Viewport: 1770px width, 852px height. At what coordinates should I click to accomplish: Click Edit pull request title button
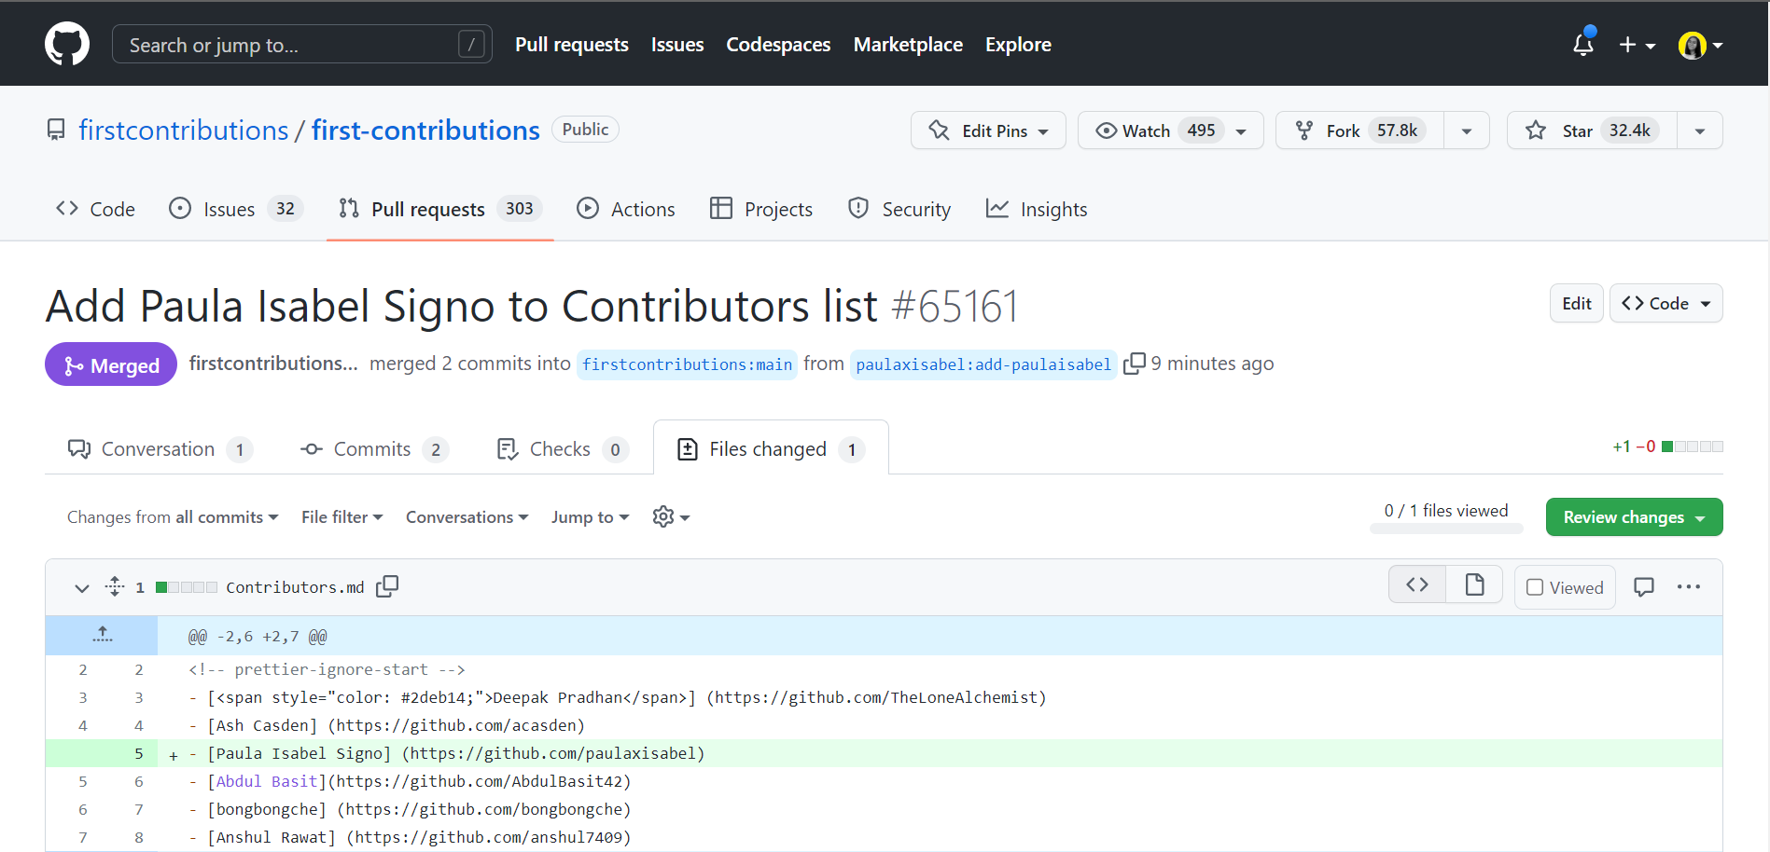1577,303
